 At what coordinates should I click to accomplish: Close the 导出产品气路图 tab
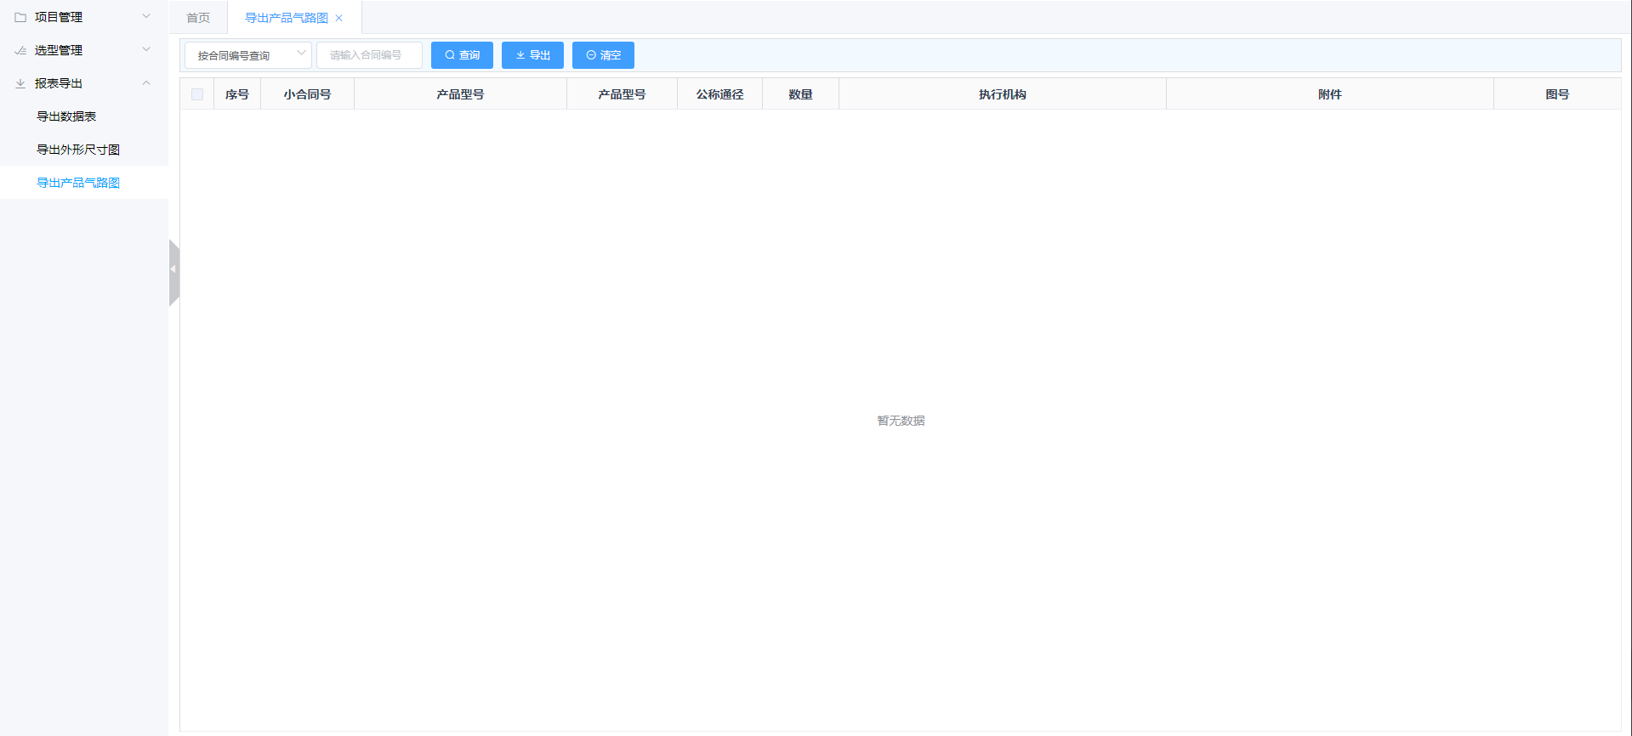point(339,18)
